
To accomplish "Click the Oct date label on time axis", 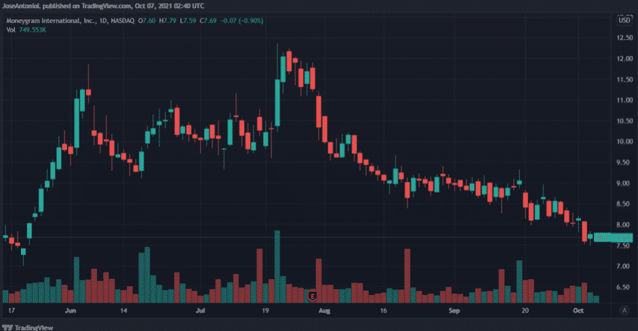I will coord(578,311).
